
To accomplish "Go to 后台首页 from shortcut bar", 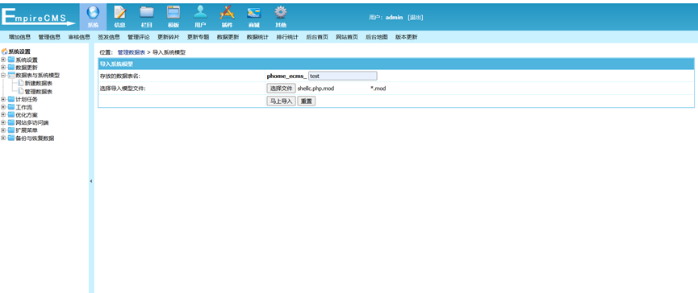I will (x=317, y=37).
